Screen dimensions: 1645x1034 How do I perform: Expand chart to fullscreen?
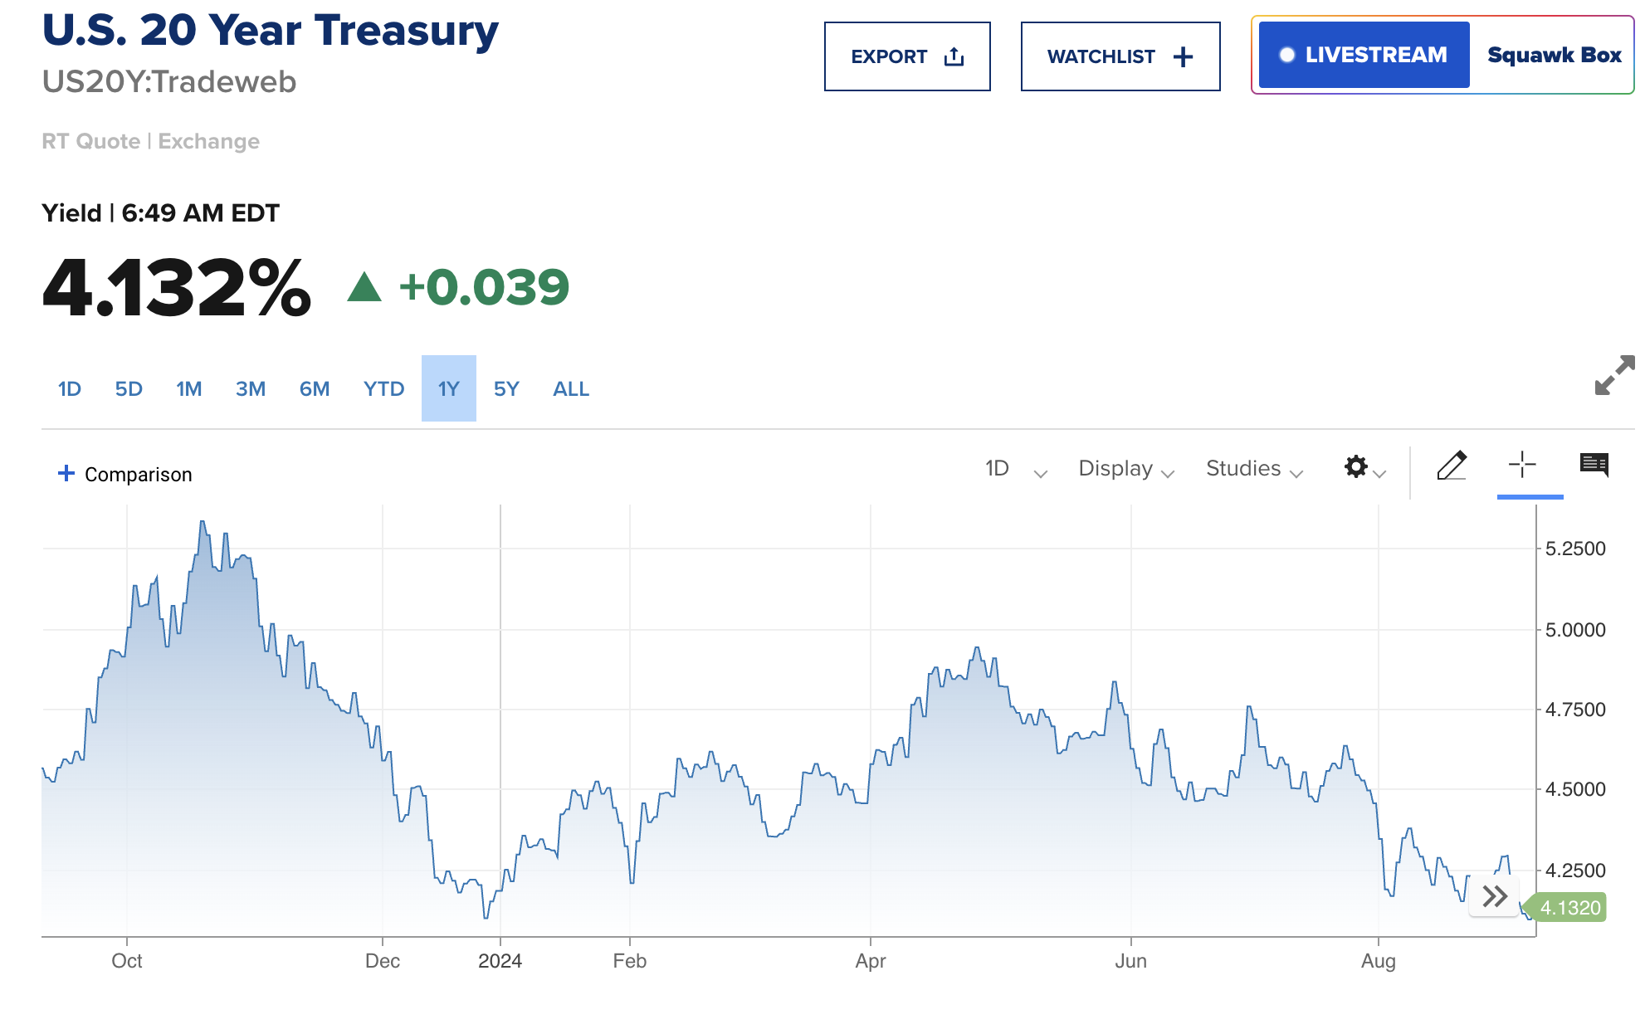(1613, 375)
